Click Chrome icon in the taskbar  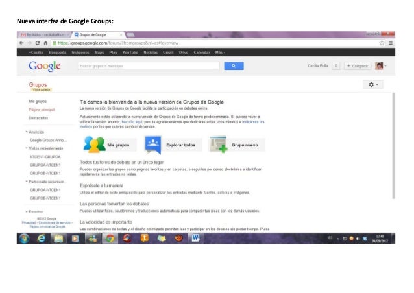tap(110, 239)
